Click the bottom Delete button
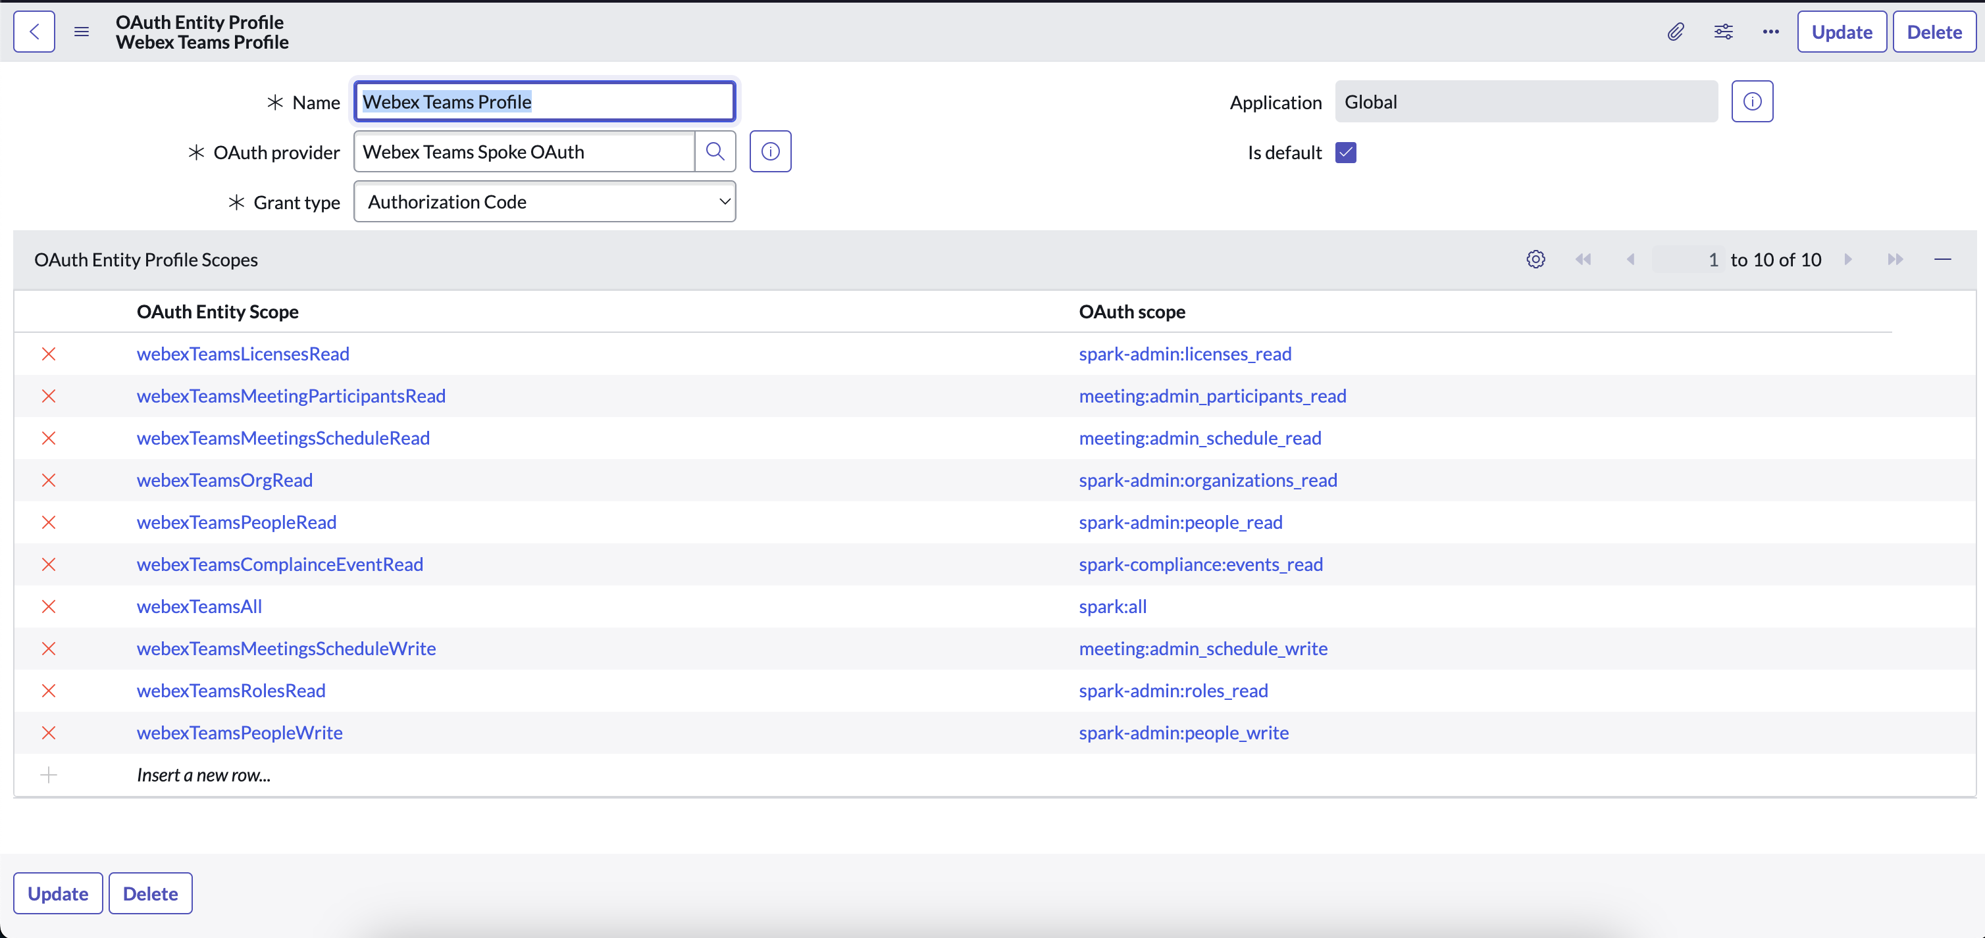The height and width of the screenshot is (938, 1985). pyautogui.click(x=150, y=893)
